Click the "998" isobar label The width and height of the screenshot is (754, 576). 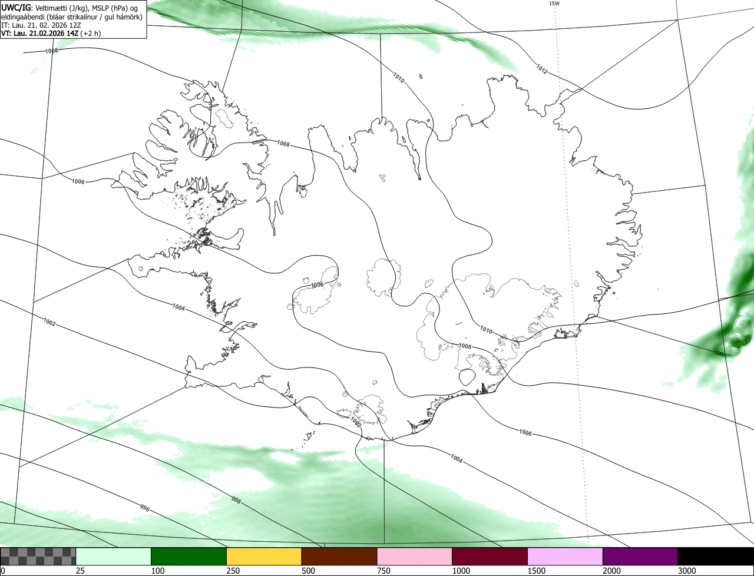tap(236, 500)
